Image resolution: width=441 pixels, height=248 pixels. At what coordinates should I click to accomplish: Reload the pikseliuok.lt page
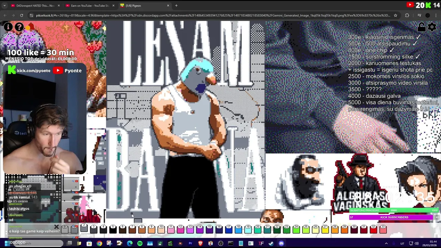click(21, 15)
